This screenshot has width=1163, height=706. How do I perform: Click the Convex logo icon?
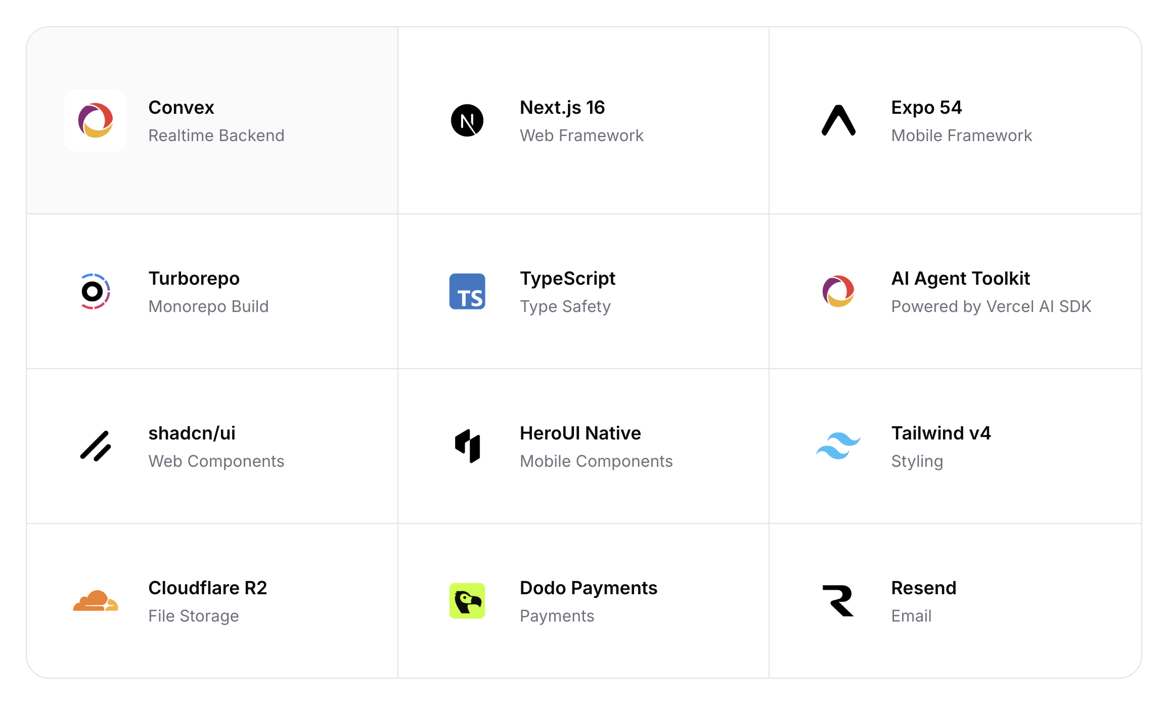[95, 120]
